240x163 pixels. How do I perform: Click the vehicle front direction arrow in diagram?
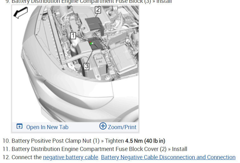point(21,13)
